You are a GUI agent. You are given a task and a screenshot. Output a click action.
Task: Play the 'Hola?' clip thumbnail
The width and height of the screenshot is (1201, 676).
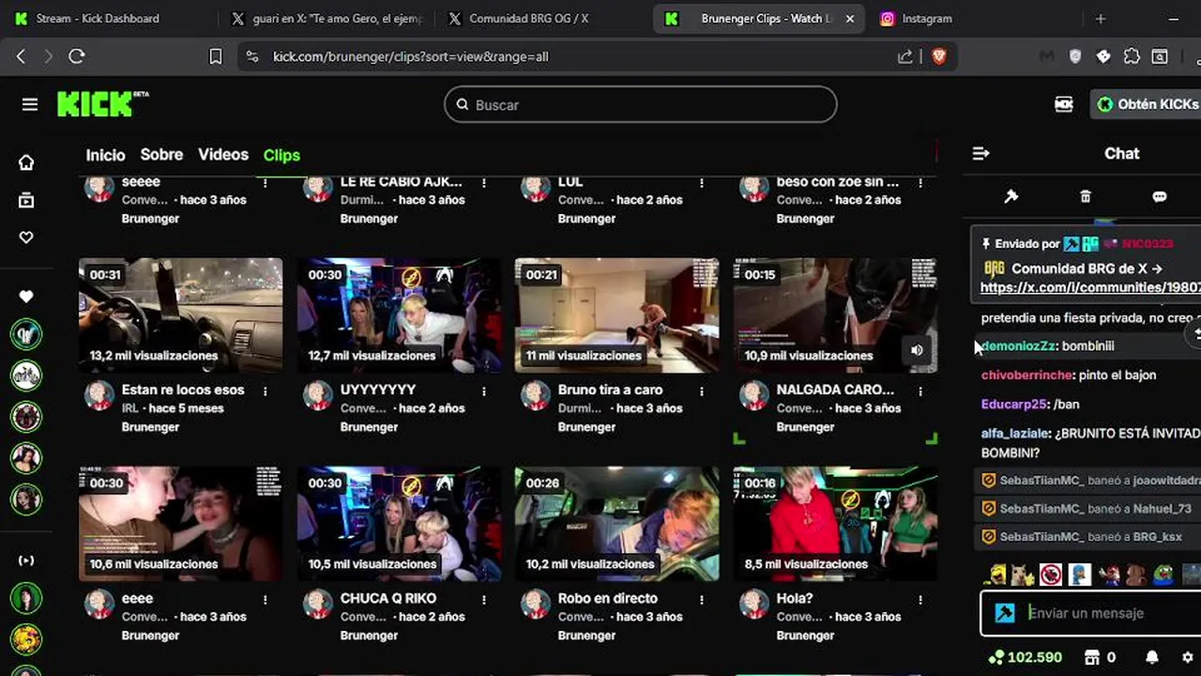835,524
